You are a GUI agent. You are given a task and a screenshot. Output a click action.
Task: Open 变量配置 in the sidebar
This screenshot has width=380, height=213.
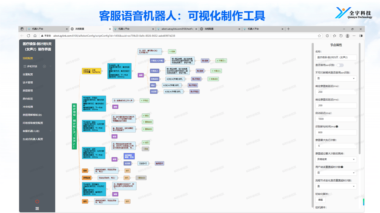point(28,75)
